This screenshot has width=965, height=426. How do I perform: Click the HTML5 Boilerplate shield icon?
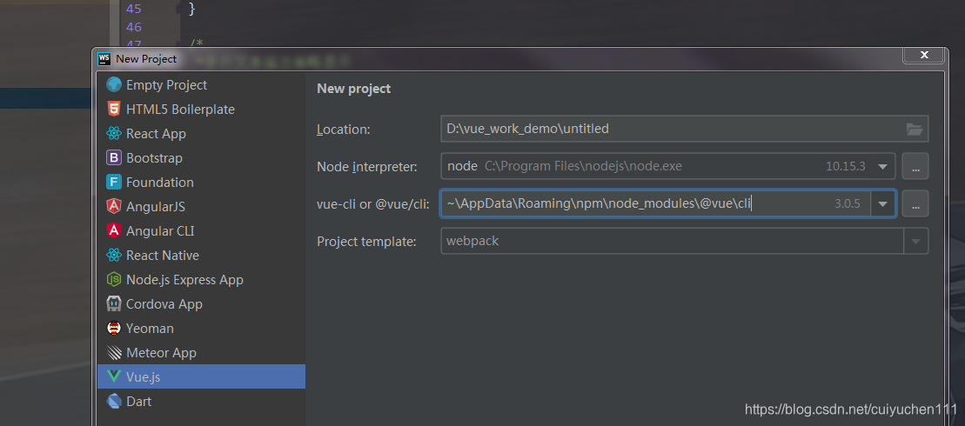114,110
